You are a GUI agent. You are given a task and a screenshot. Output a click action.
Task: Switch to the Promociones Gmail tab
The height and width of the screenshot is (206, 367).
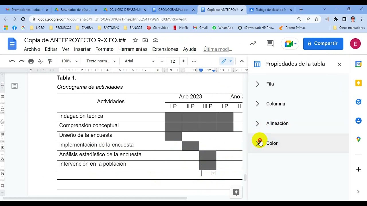[x=27, y=10]
